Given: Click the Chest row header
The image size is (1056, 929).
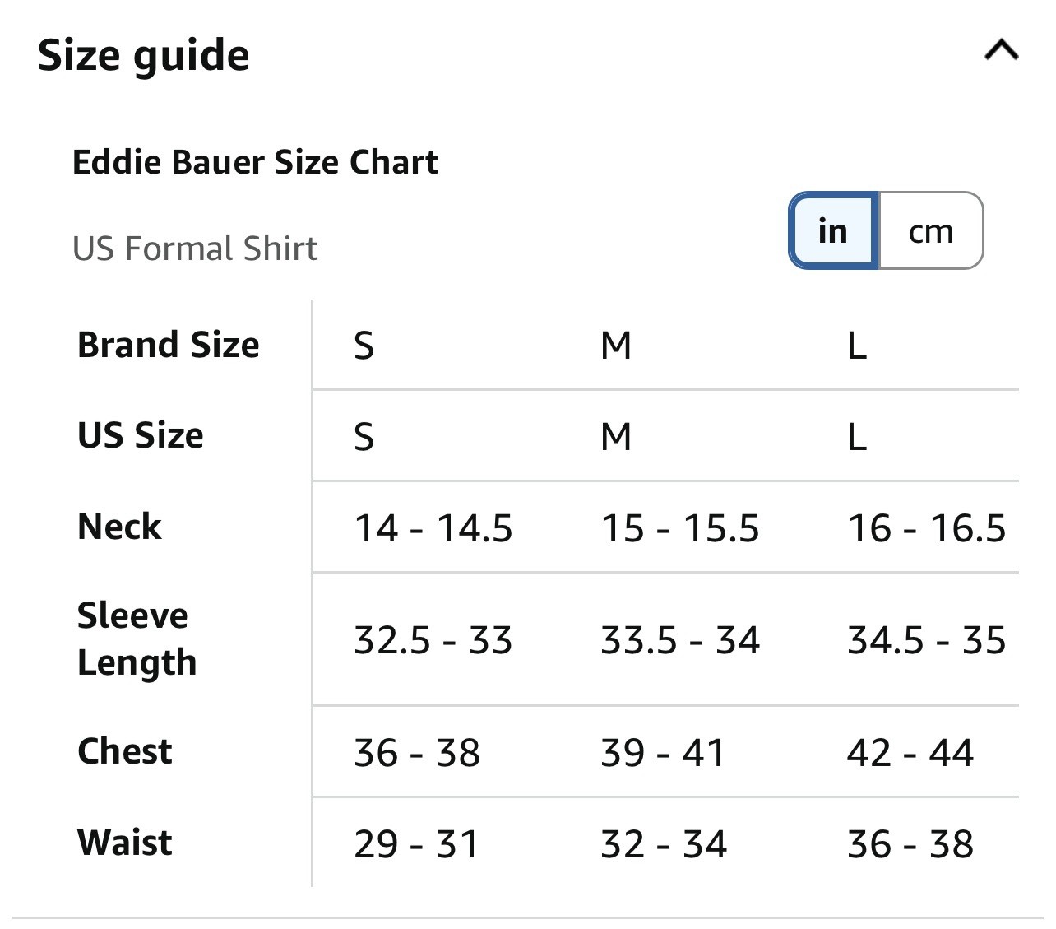Looking at the screenshot, I should pos(125,750).
